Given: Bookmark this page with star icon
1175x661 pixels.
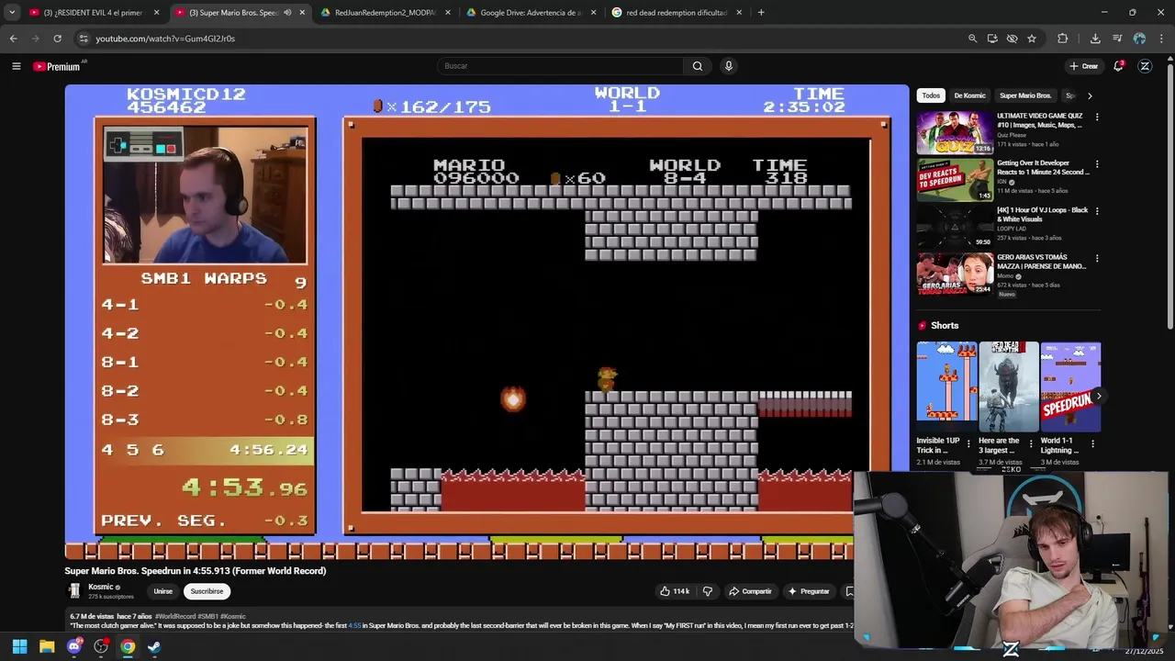Looking at the screenshot, I should [x=1032, y=39].
